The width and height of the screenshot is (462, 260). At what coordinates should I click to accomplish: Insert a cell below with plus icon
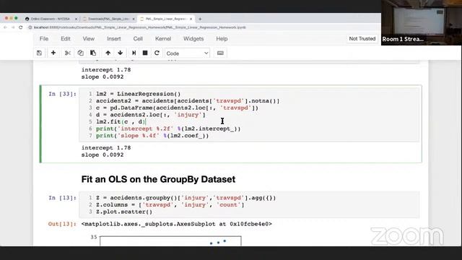53,53
